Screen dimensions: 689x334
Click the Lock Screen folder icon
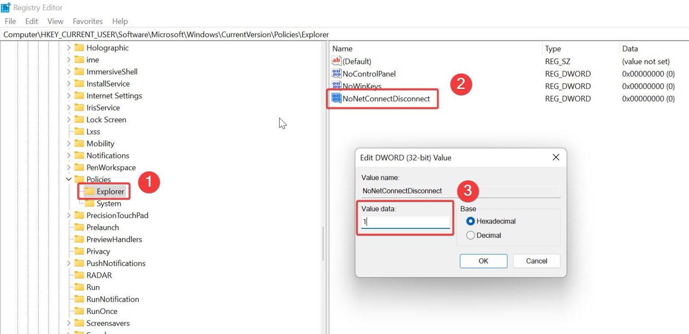point(80,120)
